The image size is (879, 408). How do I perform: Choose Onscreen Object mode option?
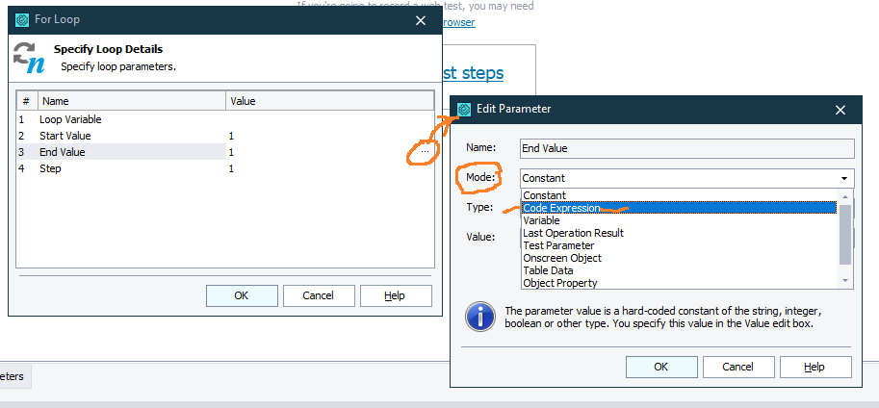(679, 258)
